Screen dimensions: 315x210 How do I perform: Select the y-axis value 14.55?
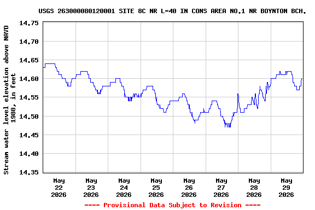coord(29,97)
